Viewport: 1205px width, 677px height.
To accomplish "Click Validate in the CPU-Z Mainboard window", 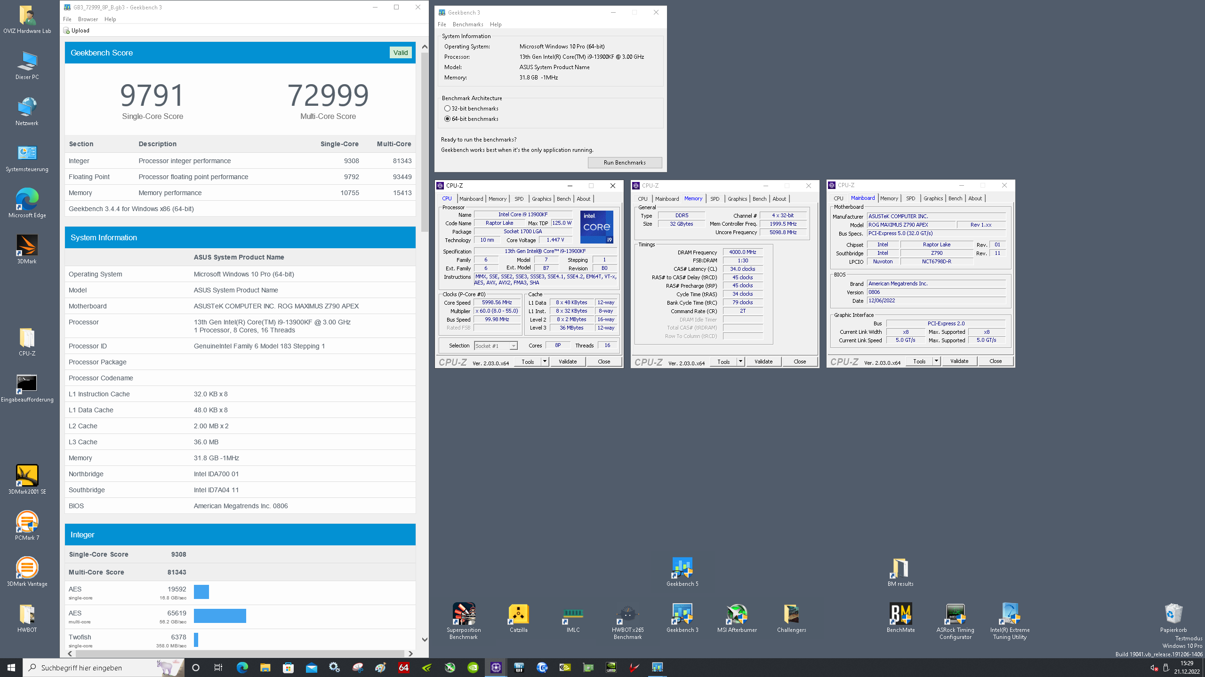I will point(959,361).
